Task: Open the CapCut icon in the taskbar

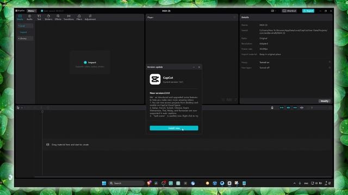Action: (229, 183)
